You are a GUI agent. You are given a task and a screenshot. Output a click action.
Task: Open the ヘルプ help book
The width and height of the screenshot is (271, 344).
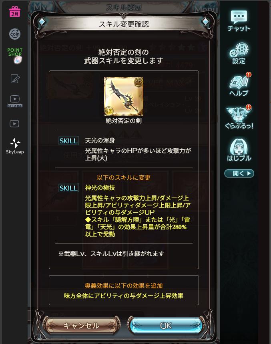(x=239, y=85)
